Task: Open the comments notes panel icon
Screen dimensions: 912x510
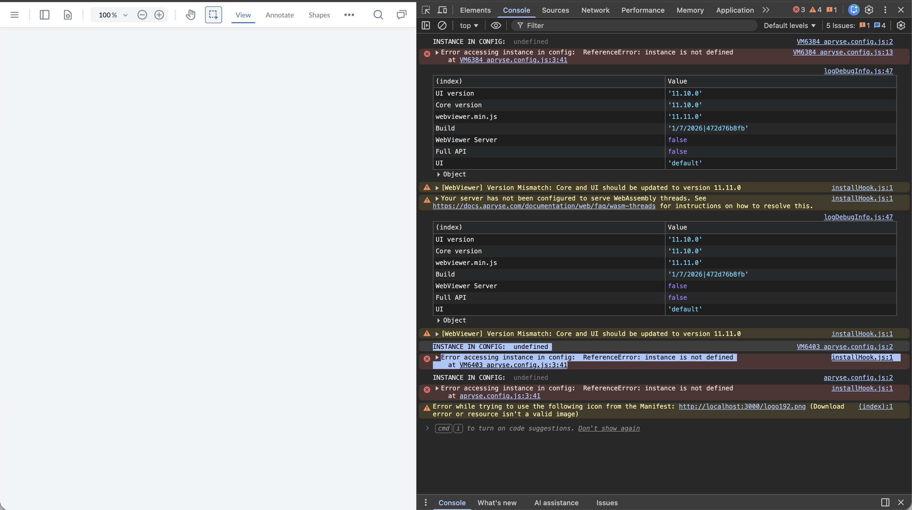Action: [401, 15]
